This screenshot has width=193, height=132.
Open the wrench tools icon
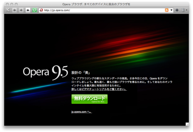(x=8, y=10)
